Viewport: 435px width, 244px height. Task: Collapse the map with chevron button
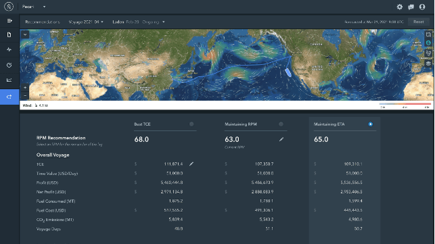coord(25,34)
